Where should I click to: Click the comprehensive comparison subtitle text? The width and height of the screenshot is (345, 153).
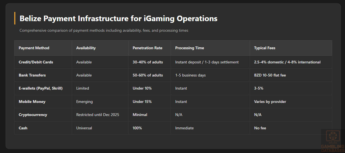pyautogui.click(x=104, y=30)
